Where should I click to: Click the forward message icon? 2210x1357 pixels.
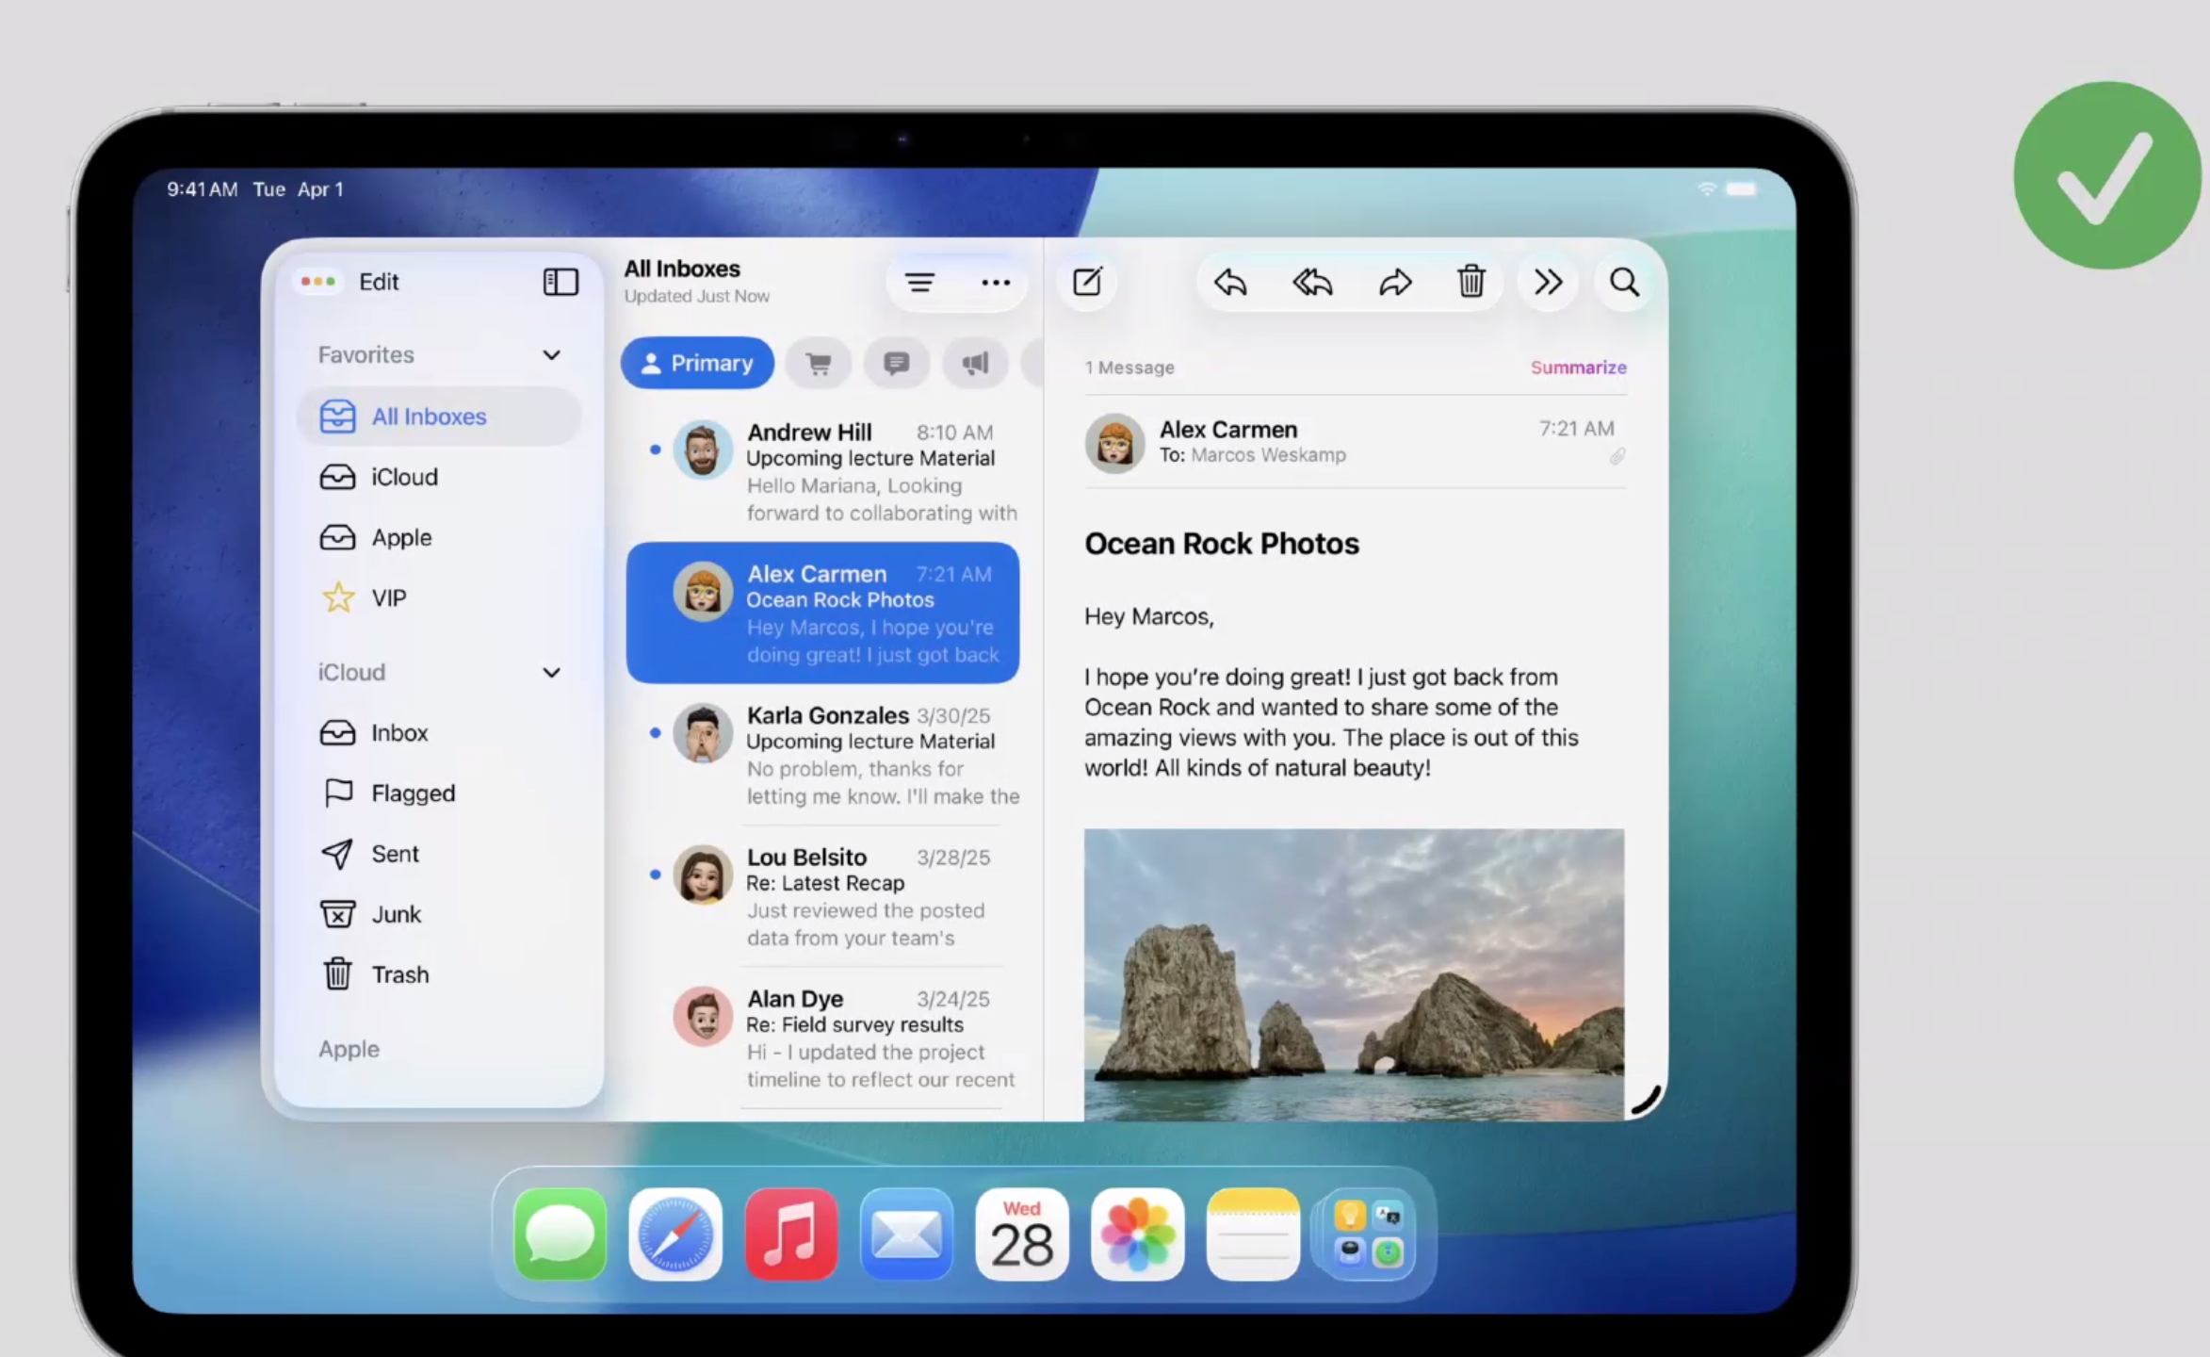pos(1395,282)
